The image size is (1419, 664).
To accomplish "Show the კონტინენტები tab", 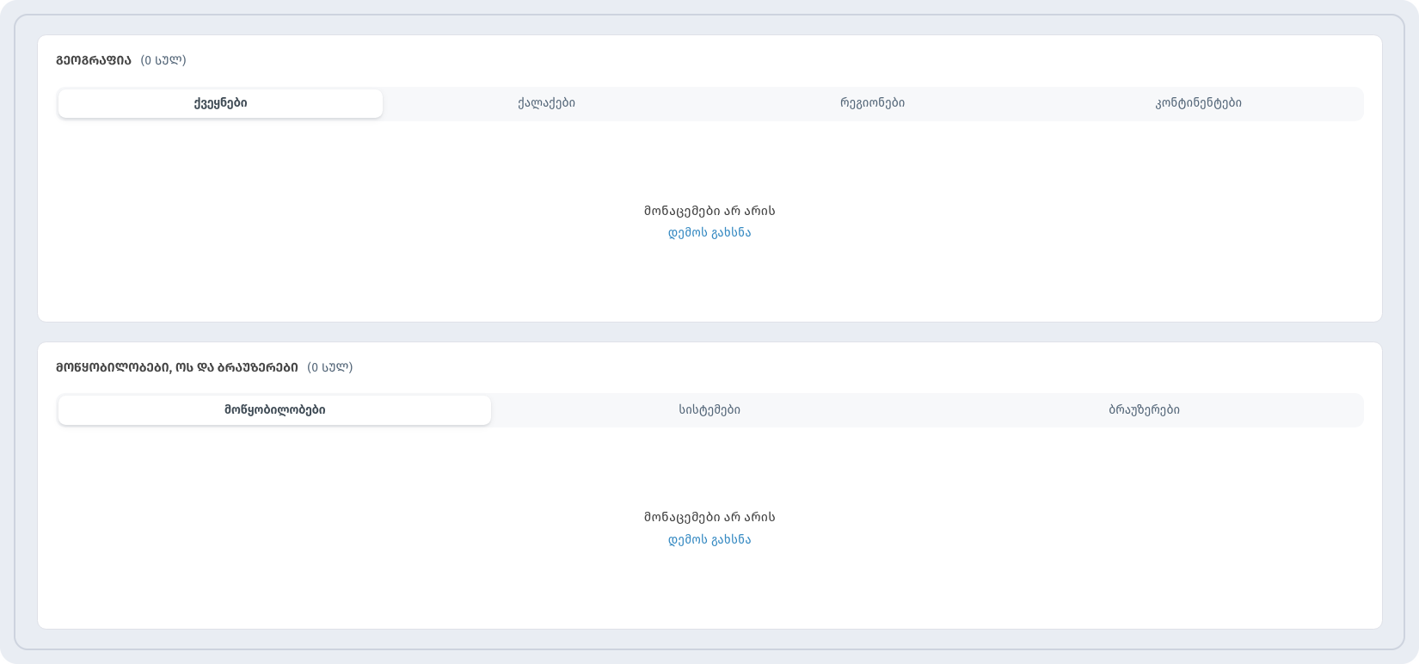I will [x=1198, y=103].
